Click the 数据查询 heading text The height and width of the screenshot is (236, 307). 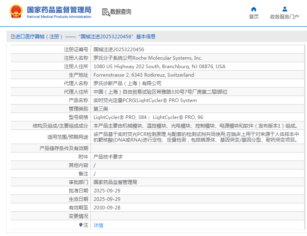click(121, 12)
